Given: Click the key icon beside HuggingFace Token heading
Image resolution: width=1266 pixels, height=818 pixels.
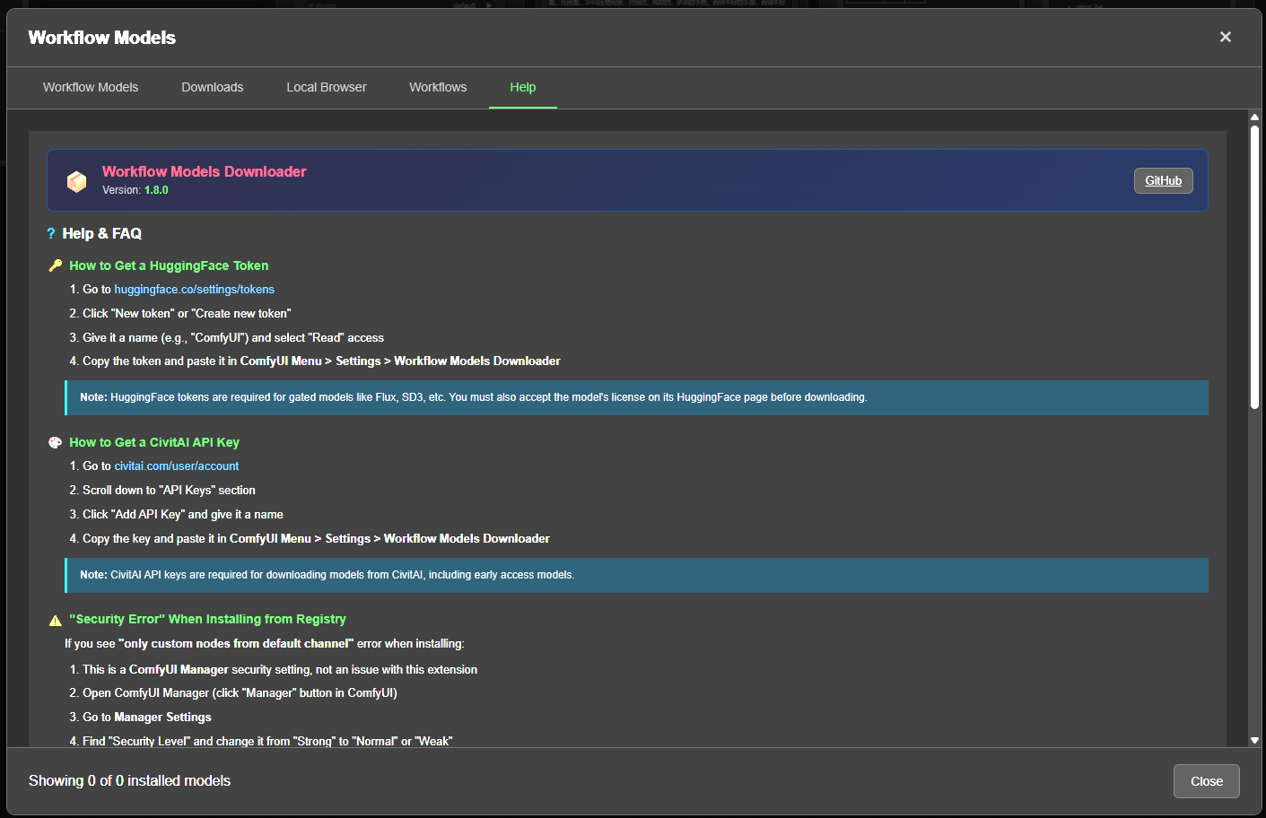Looking at the screenshot, I should point(56,265).
